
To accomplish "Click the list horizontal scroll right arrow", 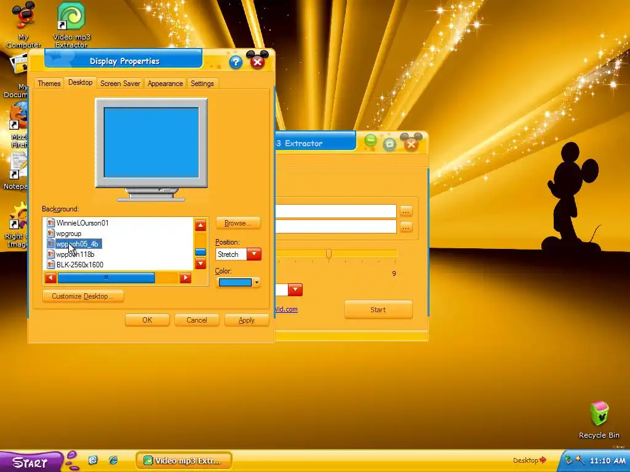I will 185,278.
